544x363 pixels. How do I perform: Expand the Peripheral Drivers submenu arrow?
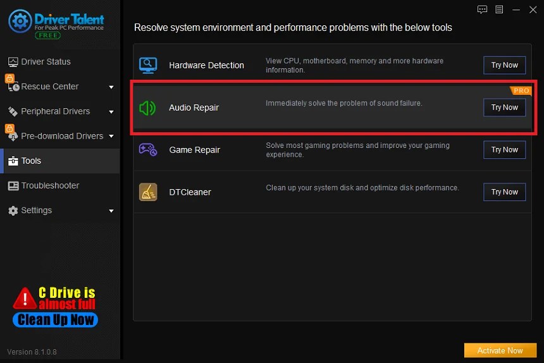coord(111,112)
